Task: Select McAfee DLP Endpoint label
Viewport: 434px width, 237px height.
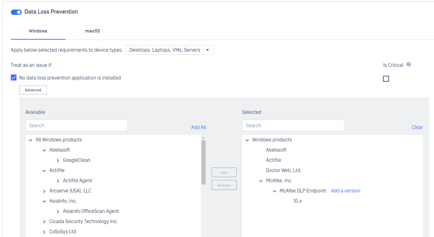Action: 303,191
